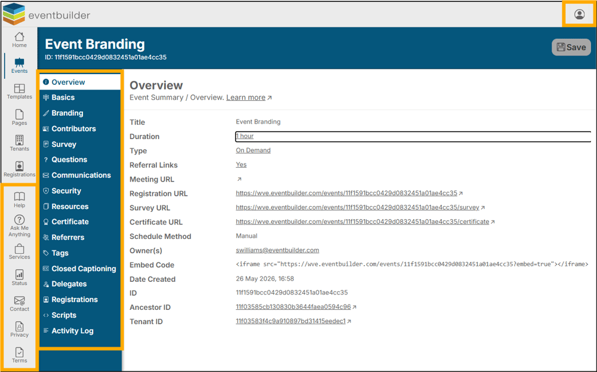
Task: Open Contact envelope icon
Action: 20,304
